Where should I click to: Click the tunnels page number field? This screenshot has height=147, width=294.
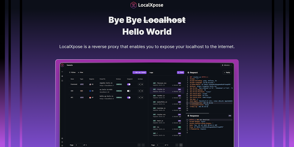79,145
